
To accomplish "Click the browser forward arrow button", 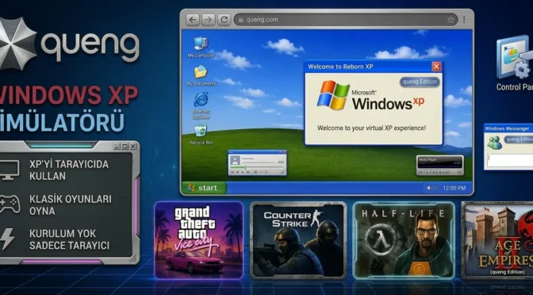I will 208,20.
